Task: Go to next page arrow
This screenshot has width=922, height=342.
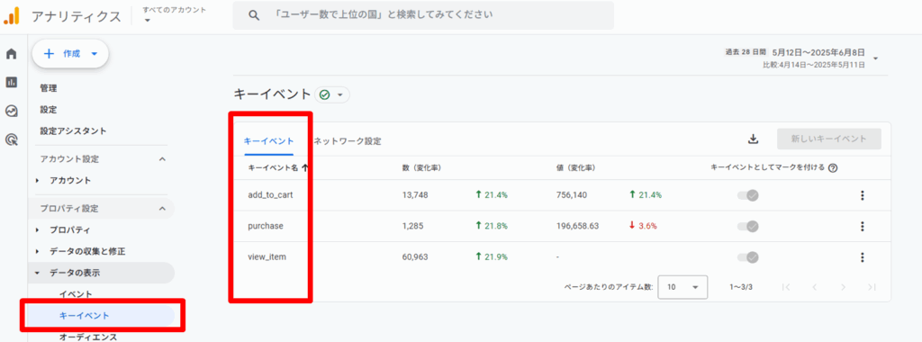Action: [843, 287]
